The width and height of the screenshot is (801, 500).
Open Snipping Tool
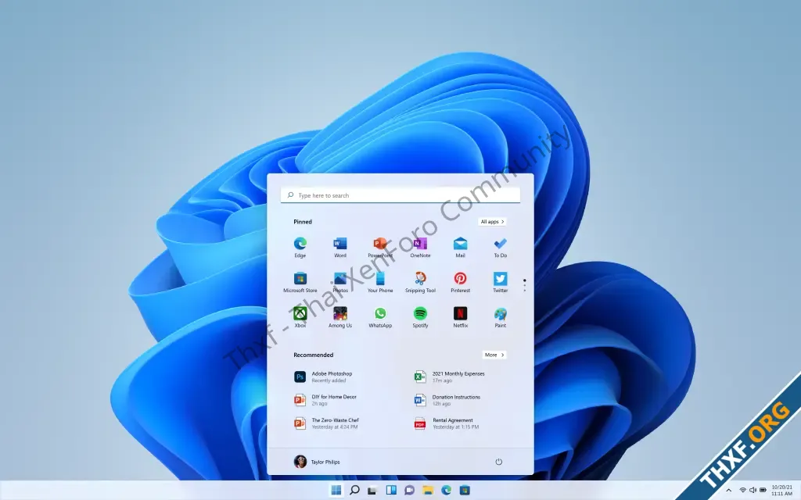(x=420, y=283)
